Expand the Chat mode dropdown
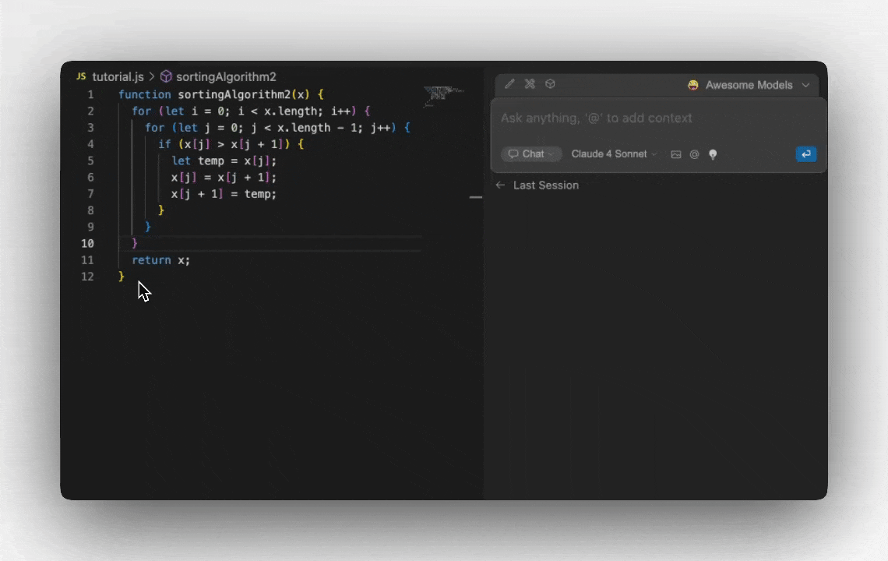Image resolution: width=888 pixels, height=561 pixels. pyautogui.click(x=552, y=153)
